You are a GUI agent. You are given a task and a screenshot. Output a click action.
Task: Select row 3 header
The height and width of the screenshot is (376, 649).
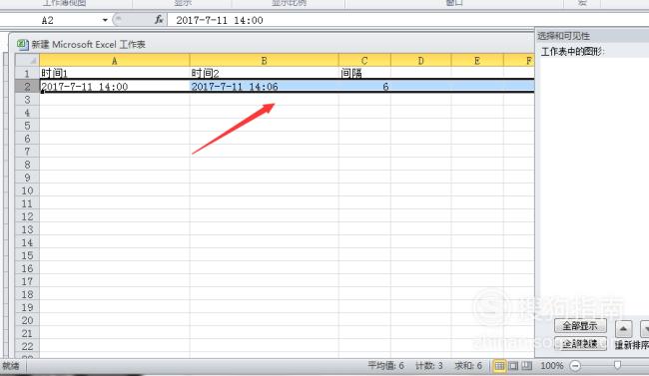click(x=27, y=100)
